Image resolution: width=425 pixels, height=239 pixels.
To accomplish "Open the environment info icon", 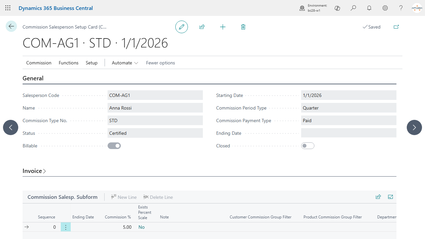I will pyautogui.click(x=302, y=8).
